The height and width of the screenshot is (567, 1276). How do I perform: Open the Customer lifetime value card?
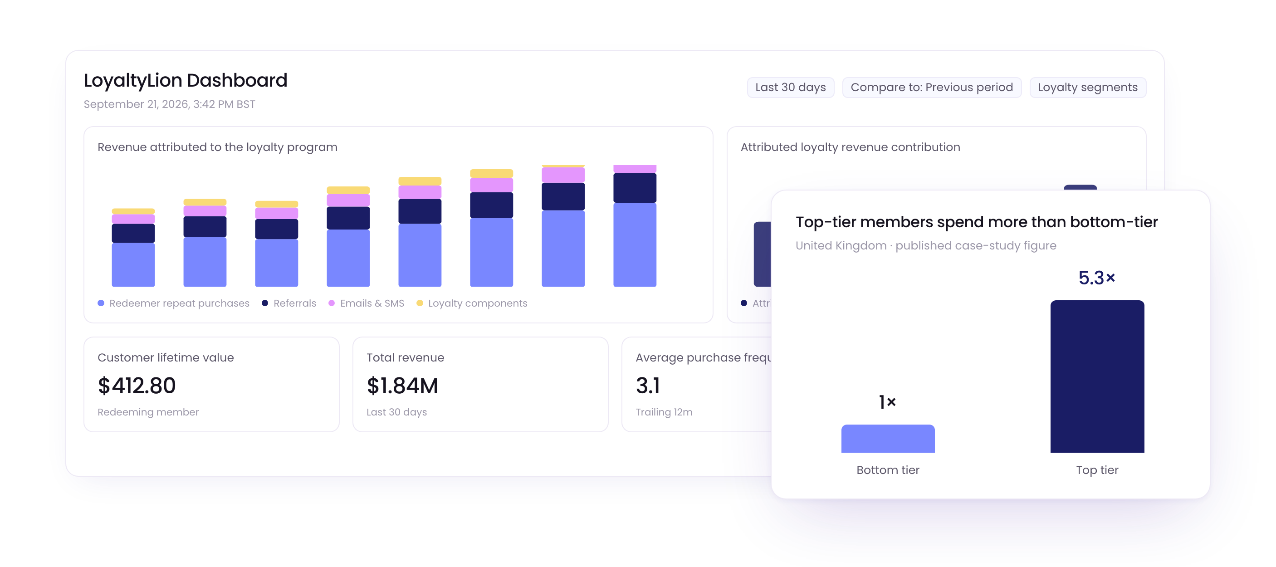coord(211,384)
